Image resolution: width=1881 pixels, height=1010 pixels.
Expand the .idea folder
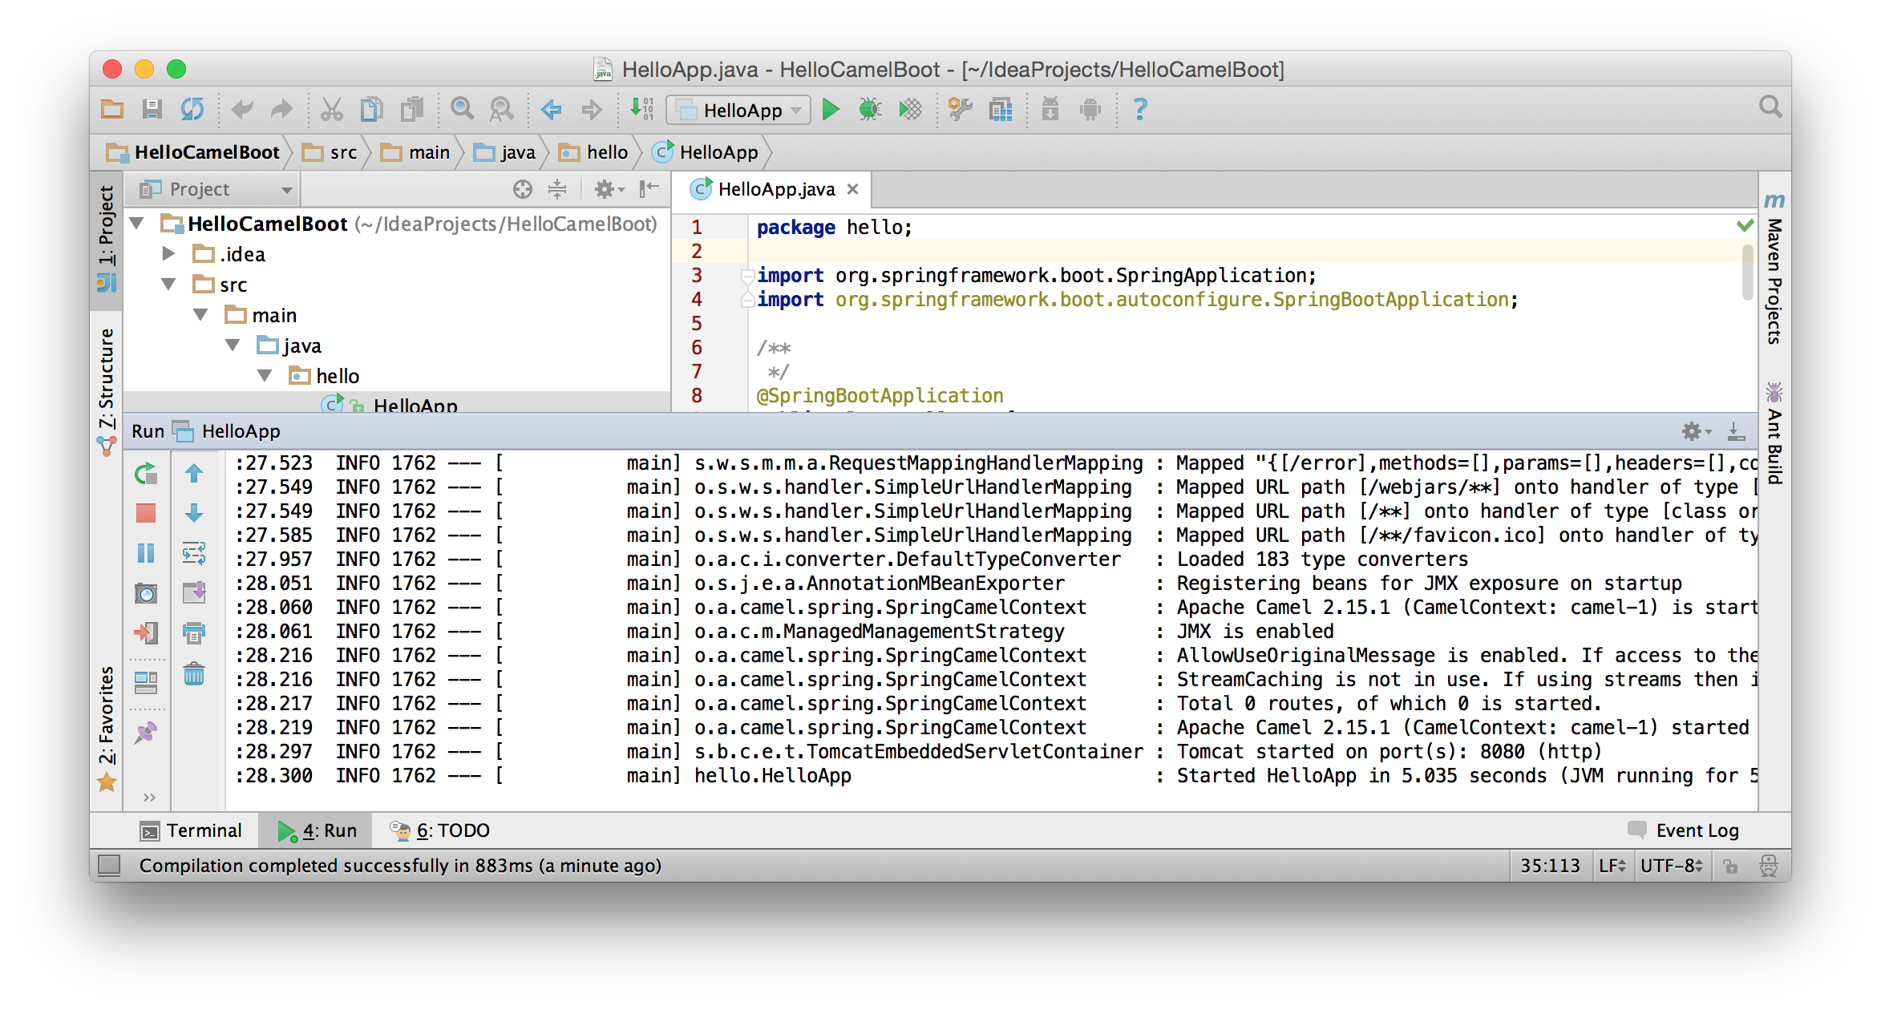[x=169, y=254]
